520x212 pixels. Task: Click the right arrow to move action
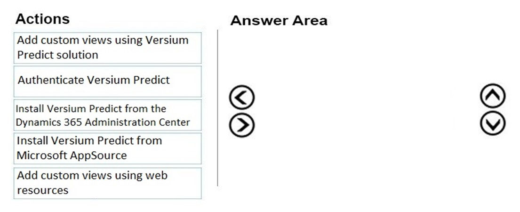click(242, 125)
